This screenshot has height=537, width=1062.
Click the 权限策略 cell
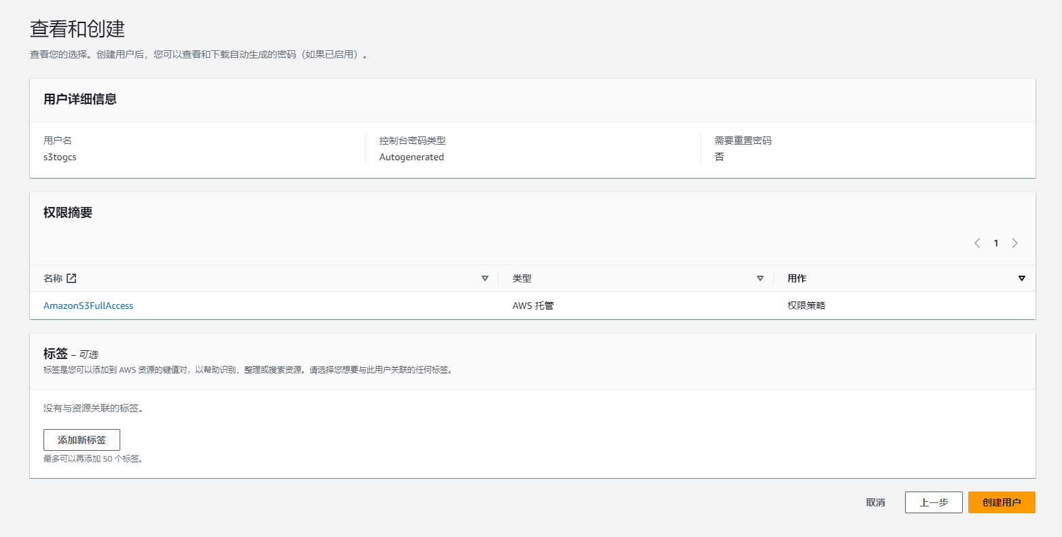pos(807,305)
